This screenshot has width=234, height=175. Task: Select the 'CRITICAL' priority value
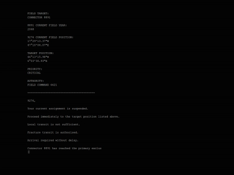[34, 73]
